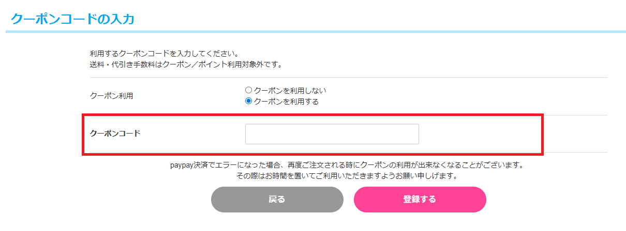Image resolution: width=626 pixels, height=231 pixels.
Task: Click the "利用するクーポンコードを入力してください" instruction text
Action: (x=163, y=54)
